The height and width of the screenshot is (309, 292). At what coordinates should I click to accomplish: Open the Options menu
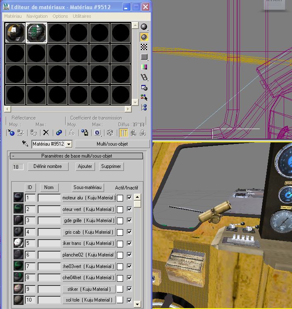[60, 16]
